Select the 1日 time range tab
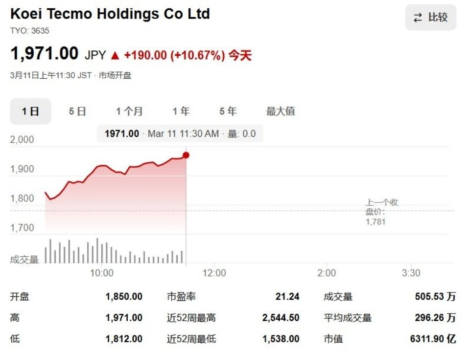The width and height of the screenshot is (470, 358). pyautogui.click(x=30, y=112)
